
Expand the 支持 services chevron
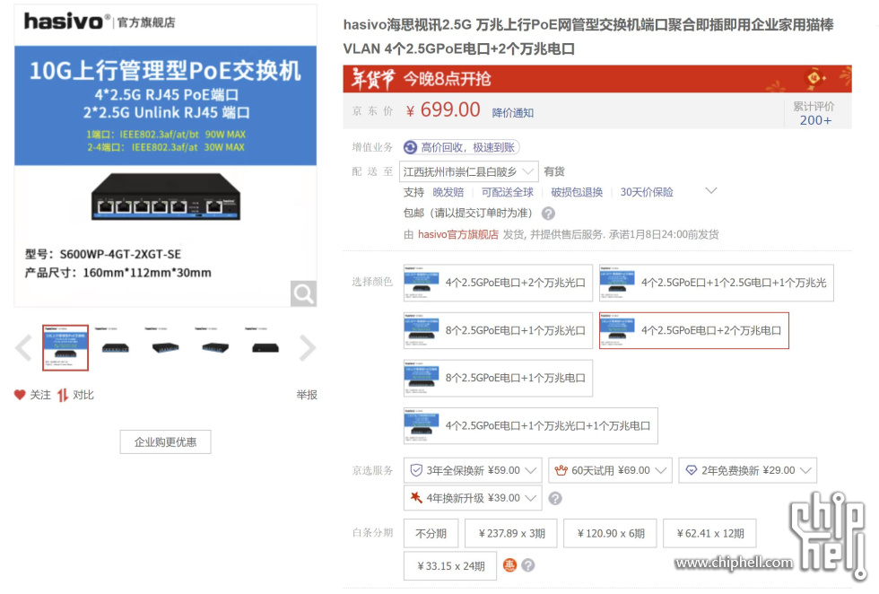pos(710,191)
